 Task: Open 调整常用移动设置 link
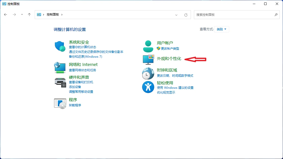(x=81, y=92)
